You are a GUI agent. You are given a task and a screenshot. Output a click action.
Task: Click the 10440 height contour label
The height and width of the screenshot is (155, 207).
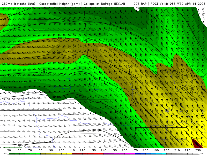tap(56, 97)
